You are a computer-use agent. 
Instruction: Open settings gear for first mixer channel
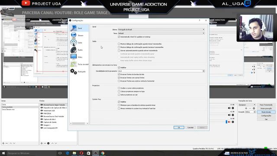click(x=233, y=108)
